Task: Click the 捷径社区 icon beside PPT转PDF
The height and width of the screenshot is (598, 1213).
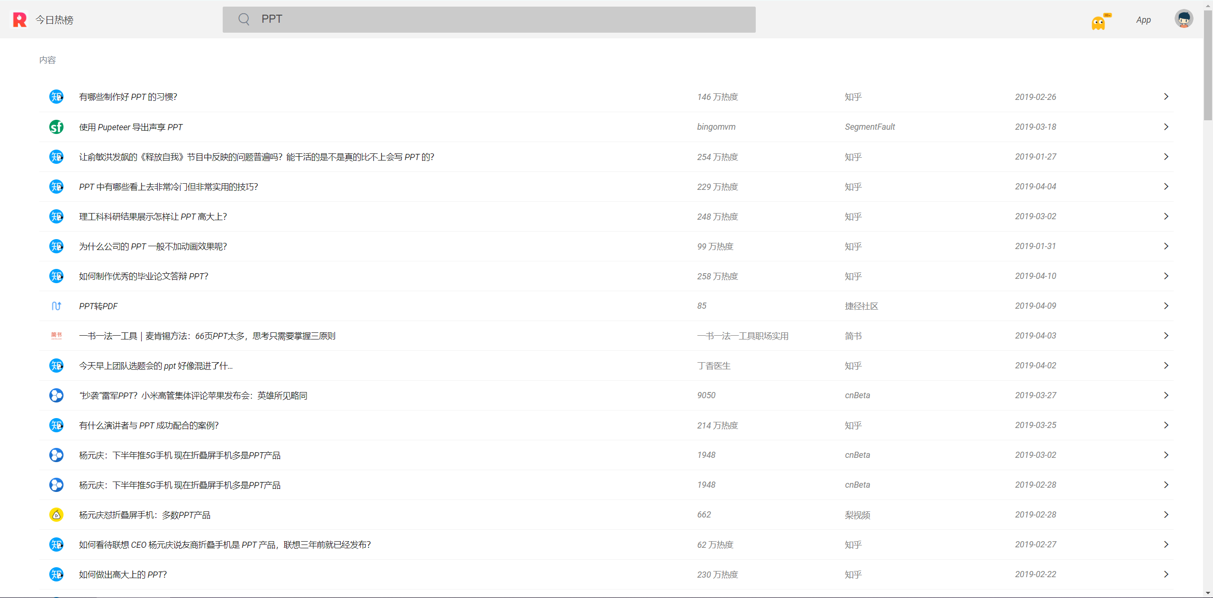Action: (x=56, y=306)
